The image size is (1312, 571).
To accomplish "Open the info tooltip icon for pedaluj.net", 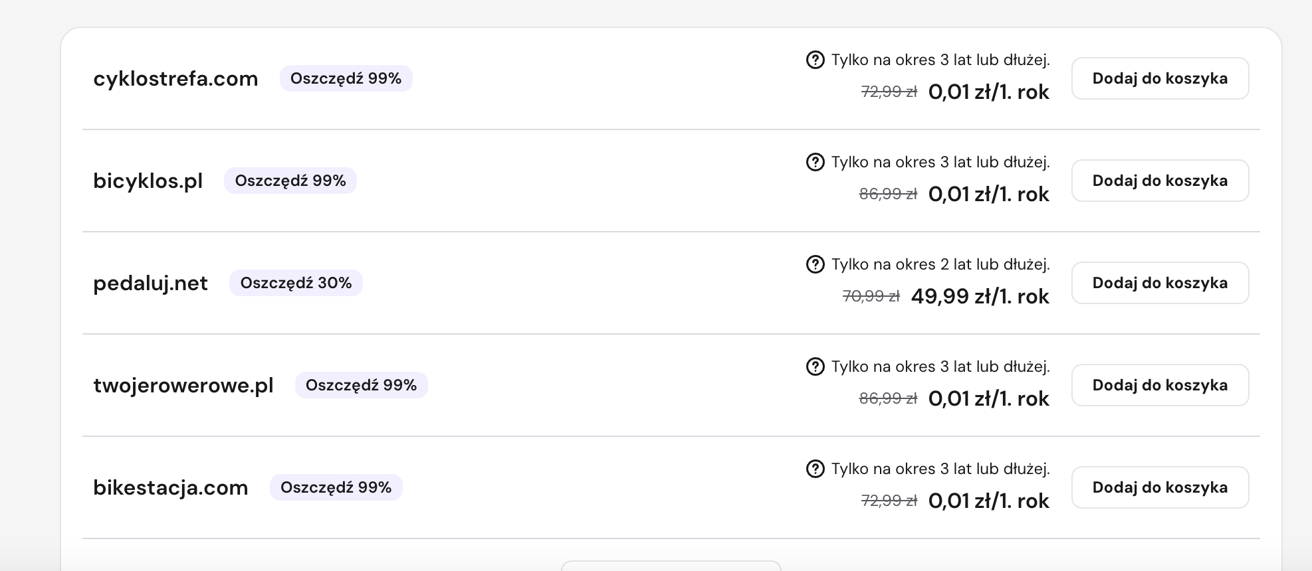I will pos(815,264).
